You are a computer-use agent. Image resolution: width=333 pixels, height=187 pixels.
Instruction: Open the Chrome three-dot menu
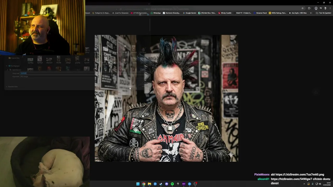pyautogui.click(x=330, y=8)
